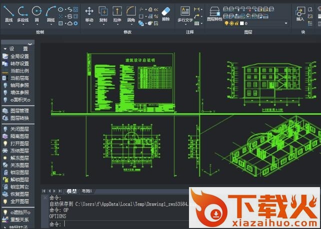Expand the dropdown arrow under 圆弧
This screenshot has width=321, height=229.
pos(51,24)
